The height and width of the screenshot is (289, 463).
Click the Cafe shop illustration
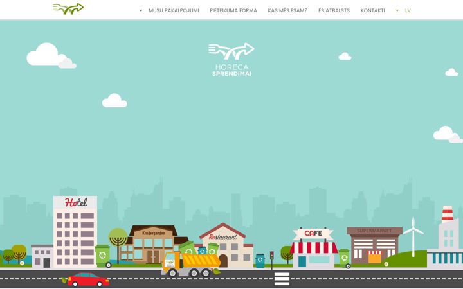click(314, 248)
